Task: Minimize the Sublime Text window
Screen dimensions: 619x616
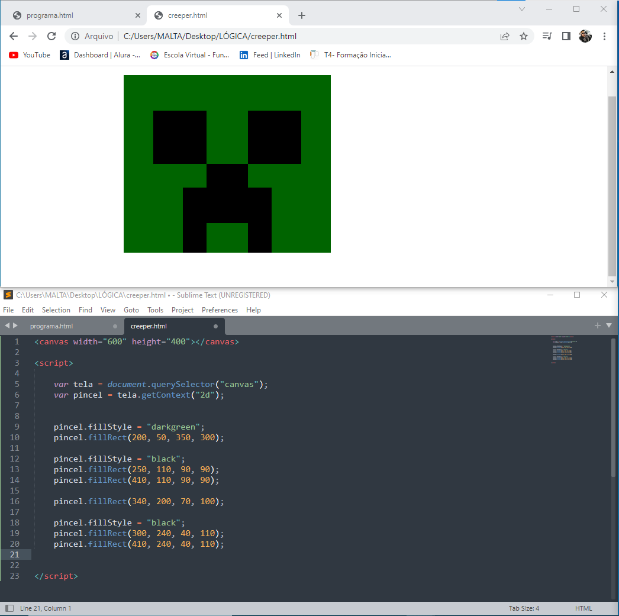Action: pyautogui.click(x=550, y=295)
